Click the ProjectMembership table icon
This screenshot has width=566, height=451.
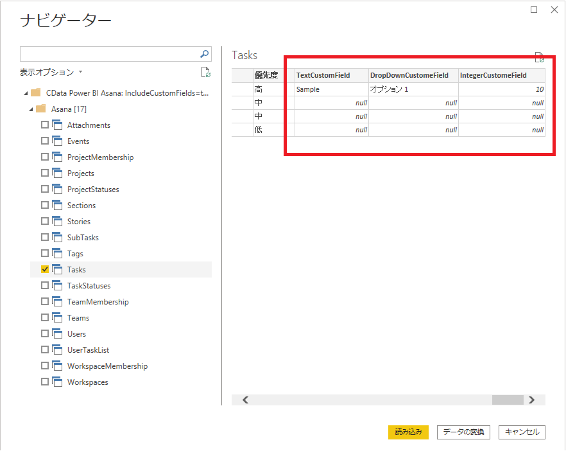pos(57,157)
